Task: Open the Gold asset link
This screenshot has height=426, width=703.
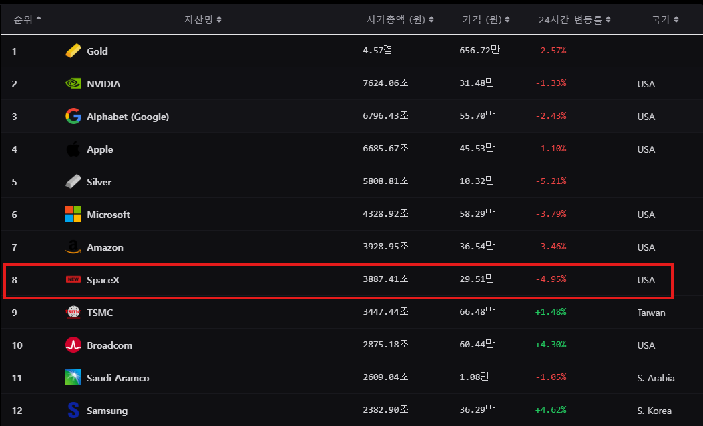Action: pos(97,51)
